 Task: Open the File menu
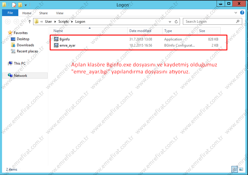pos(10,13)
